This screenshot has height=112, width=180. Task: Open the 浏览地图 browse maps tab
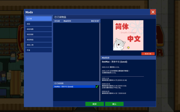click(39, 29)
